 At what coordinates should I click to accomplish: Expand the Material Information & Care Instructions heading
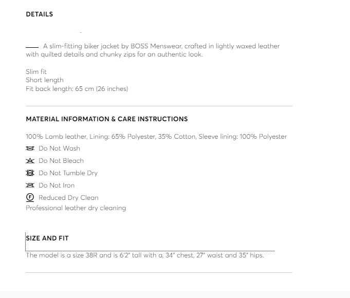107,119
